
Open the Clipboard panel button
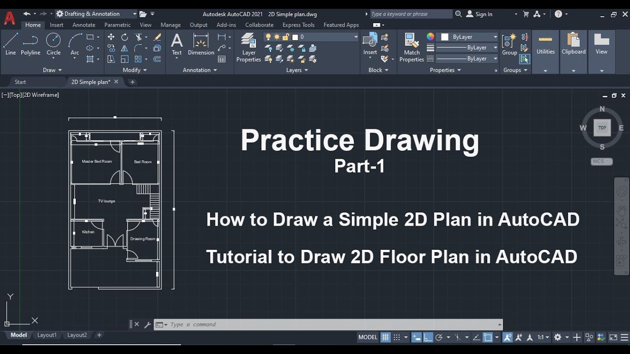[x=573, y=51]
